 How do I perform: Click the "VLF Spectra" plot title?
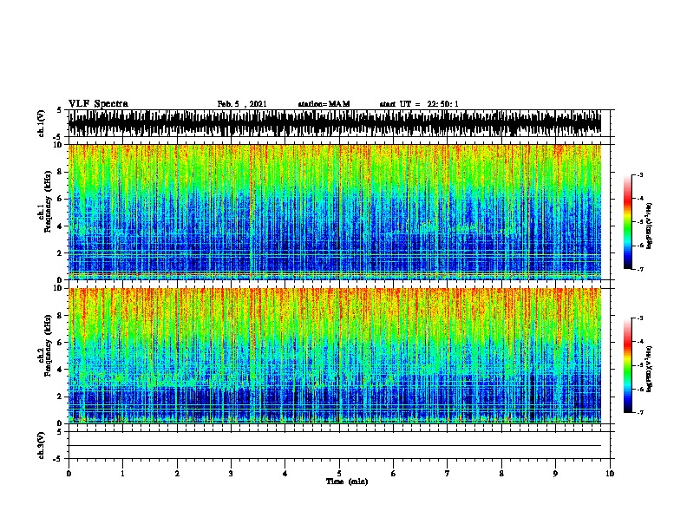pos(98,104)
